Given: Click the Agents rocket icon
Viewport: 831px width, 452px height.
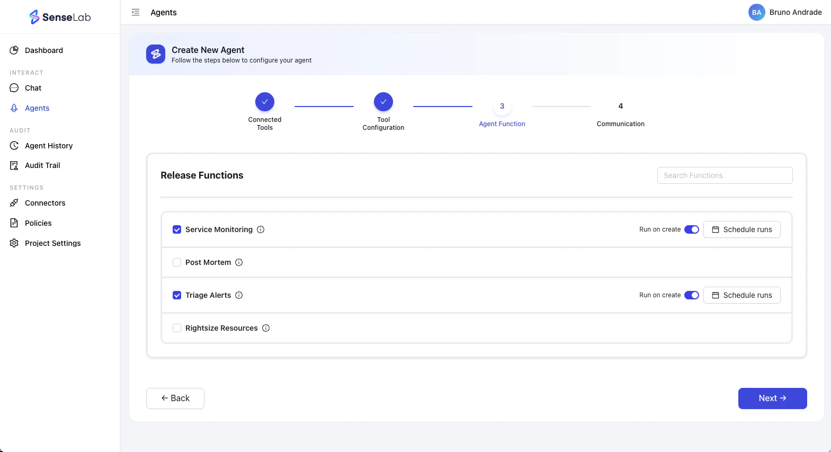Looking at the screenshot, I should coord(14,108).
